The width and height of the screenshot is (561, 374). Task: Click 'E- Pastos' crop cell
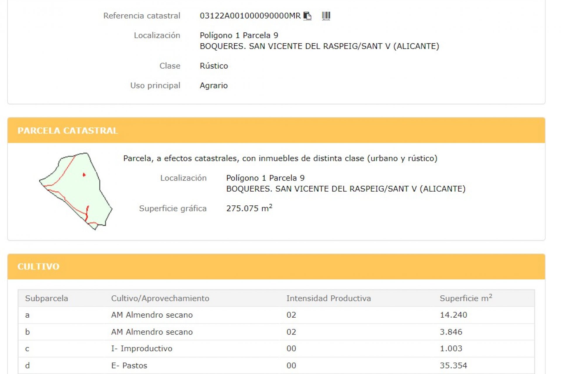129,366
